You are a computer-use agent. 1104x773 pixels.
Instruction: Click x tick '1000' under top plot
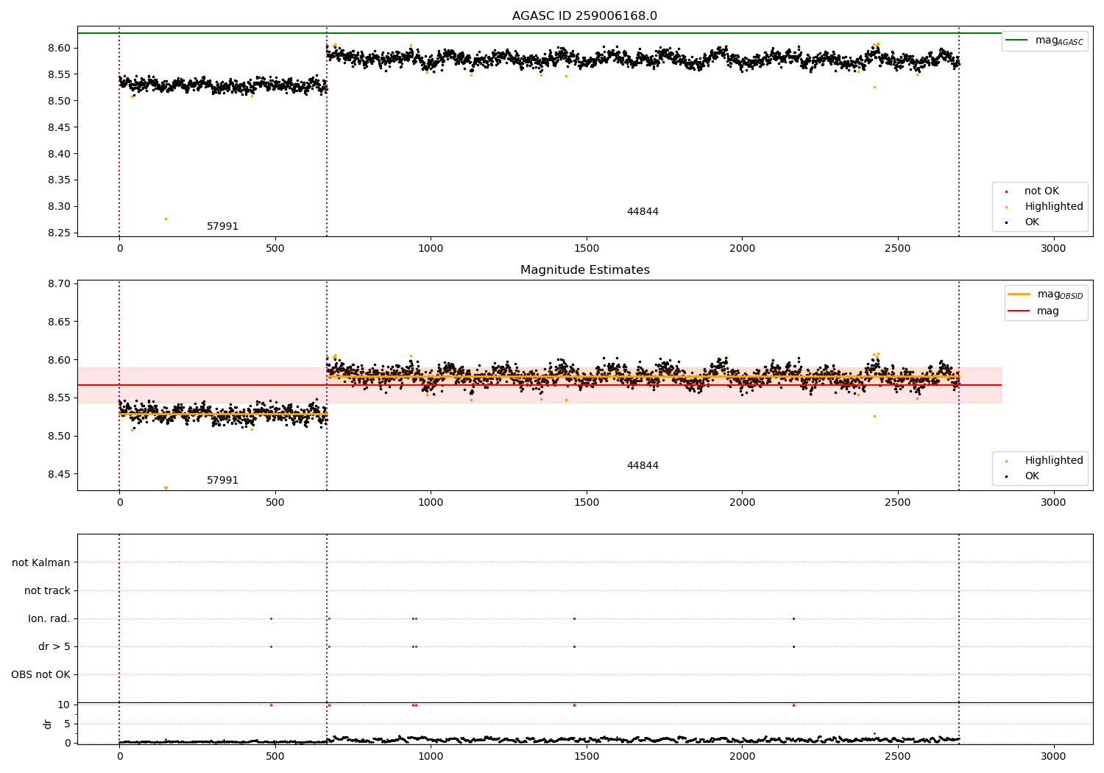click(x=431, y=249)
